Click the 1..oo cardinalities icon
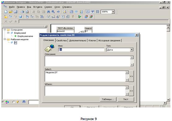Image resolution: width=172 pixels, height=121 pixels. [53, 17]
